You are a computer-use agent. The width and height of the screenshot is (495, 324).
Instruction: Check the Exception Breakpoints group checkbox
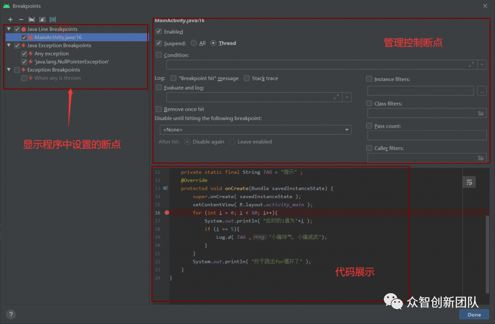point(17,70)
